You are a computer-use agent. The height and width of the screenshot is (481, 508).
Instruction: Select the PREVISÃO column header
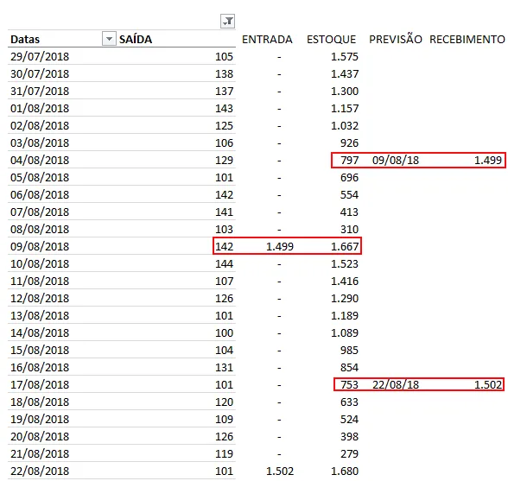click(x=396, y=39)
